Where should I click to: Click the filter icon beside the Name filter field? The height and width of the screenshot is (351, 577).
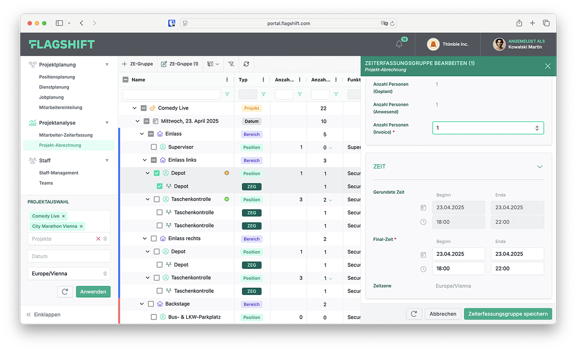tap(227, 95)
